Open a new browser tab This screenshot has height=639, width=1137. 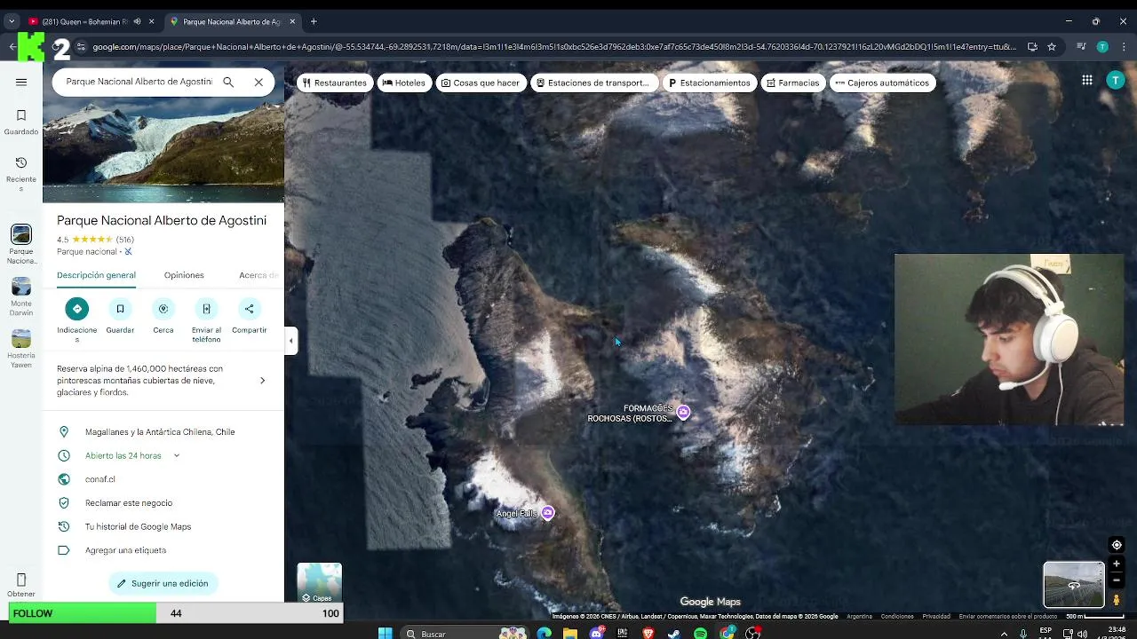click(314, 21)
